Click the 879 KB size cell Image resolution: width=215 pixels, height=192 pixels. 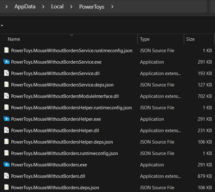point(205,176)
